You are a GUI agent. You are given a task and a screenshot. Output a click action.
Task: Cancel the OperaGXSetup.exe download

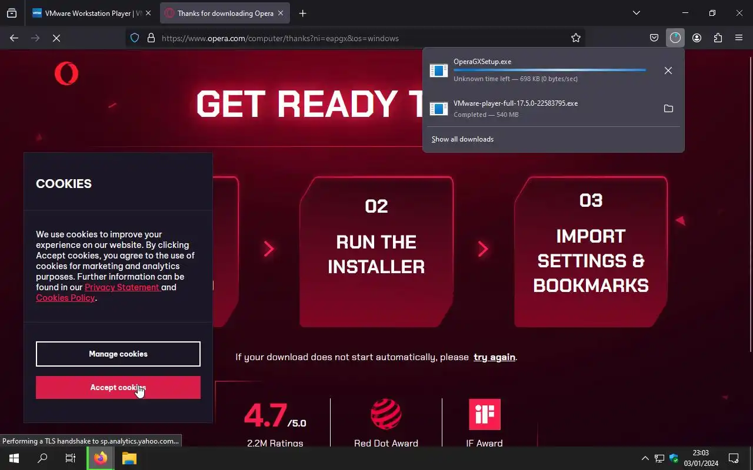coord(668,70)
